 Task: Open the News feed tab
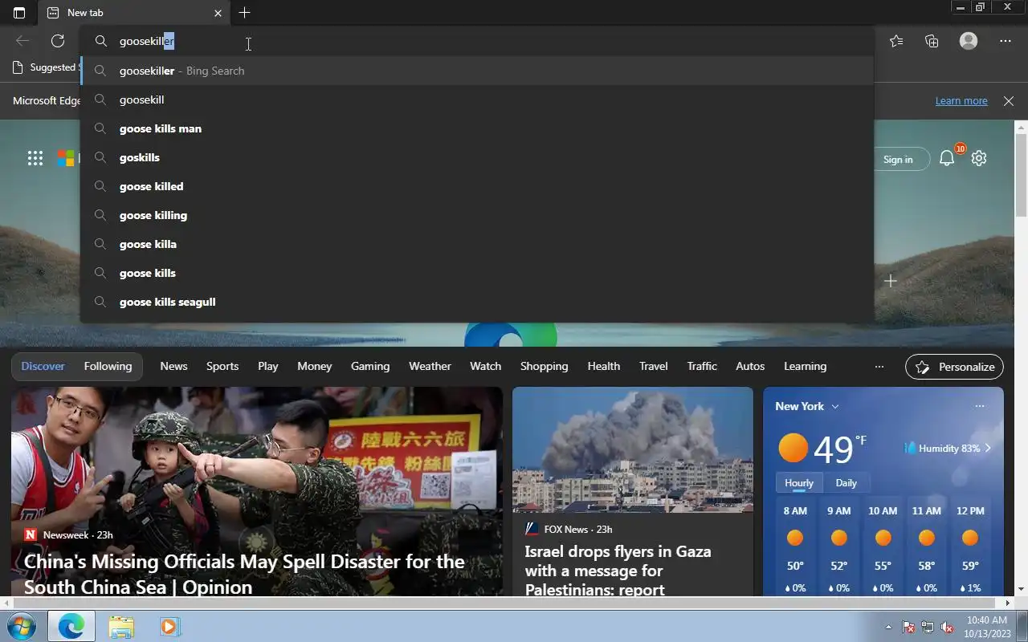(x=173, y=366)
